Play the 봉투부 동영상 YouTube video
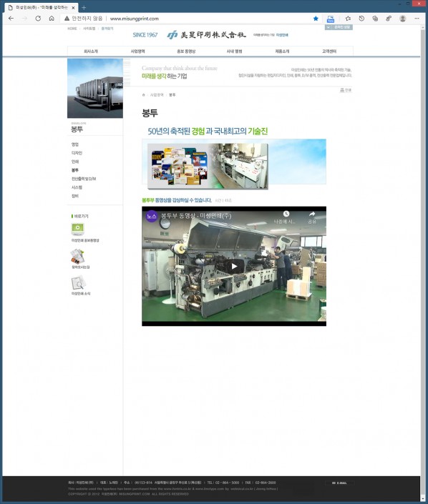Image resolution: width=428 pixels, height=504 pixels. pyautogui.click(x=234, y=266)
